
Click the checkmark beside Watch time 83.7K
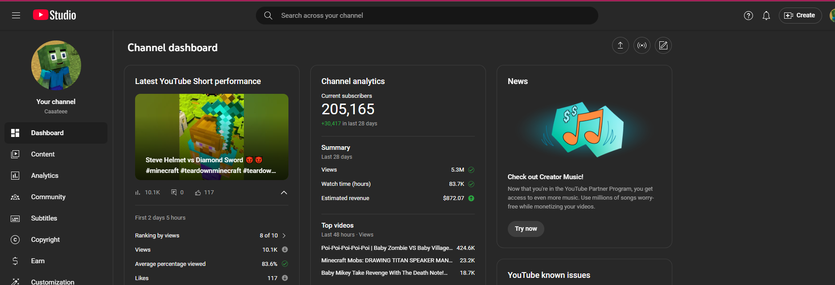[x=471, y=184]
